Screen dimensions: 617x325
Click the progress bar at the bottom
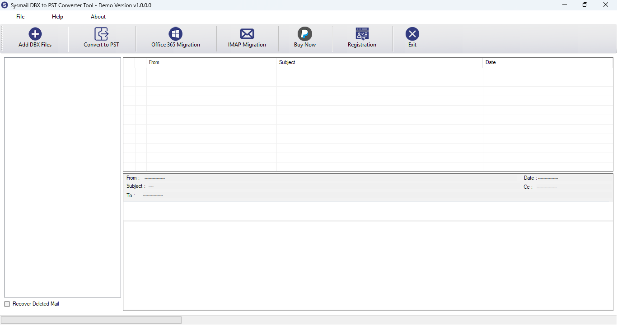[91, 320]
